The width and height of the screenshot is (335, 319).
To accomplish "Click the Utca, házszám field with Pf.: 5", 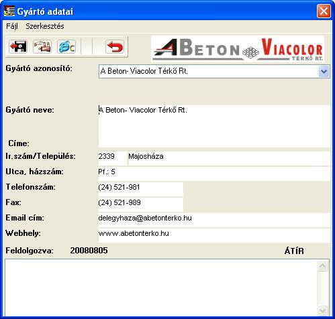I will pos(214,174).
